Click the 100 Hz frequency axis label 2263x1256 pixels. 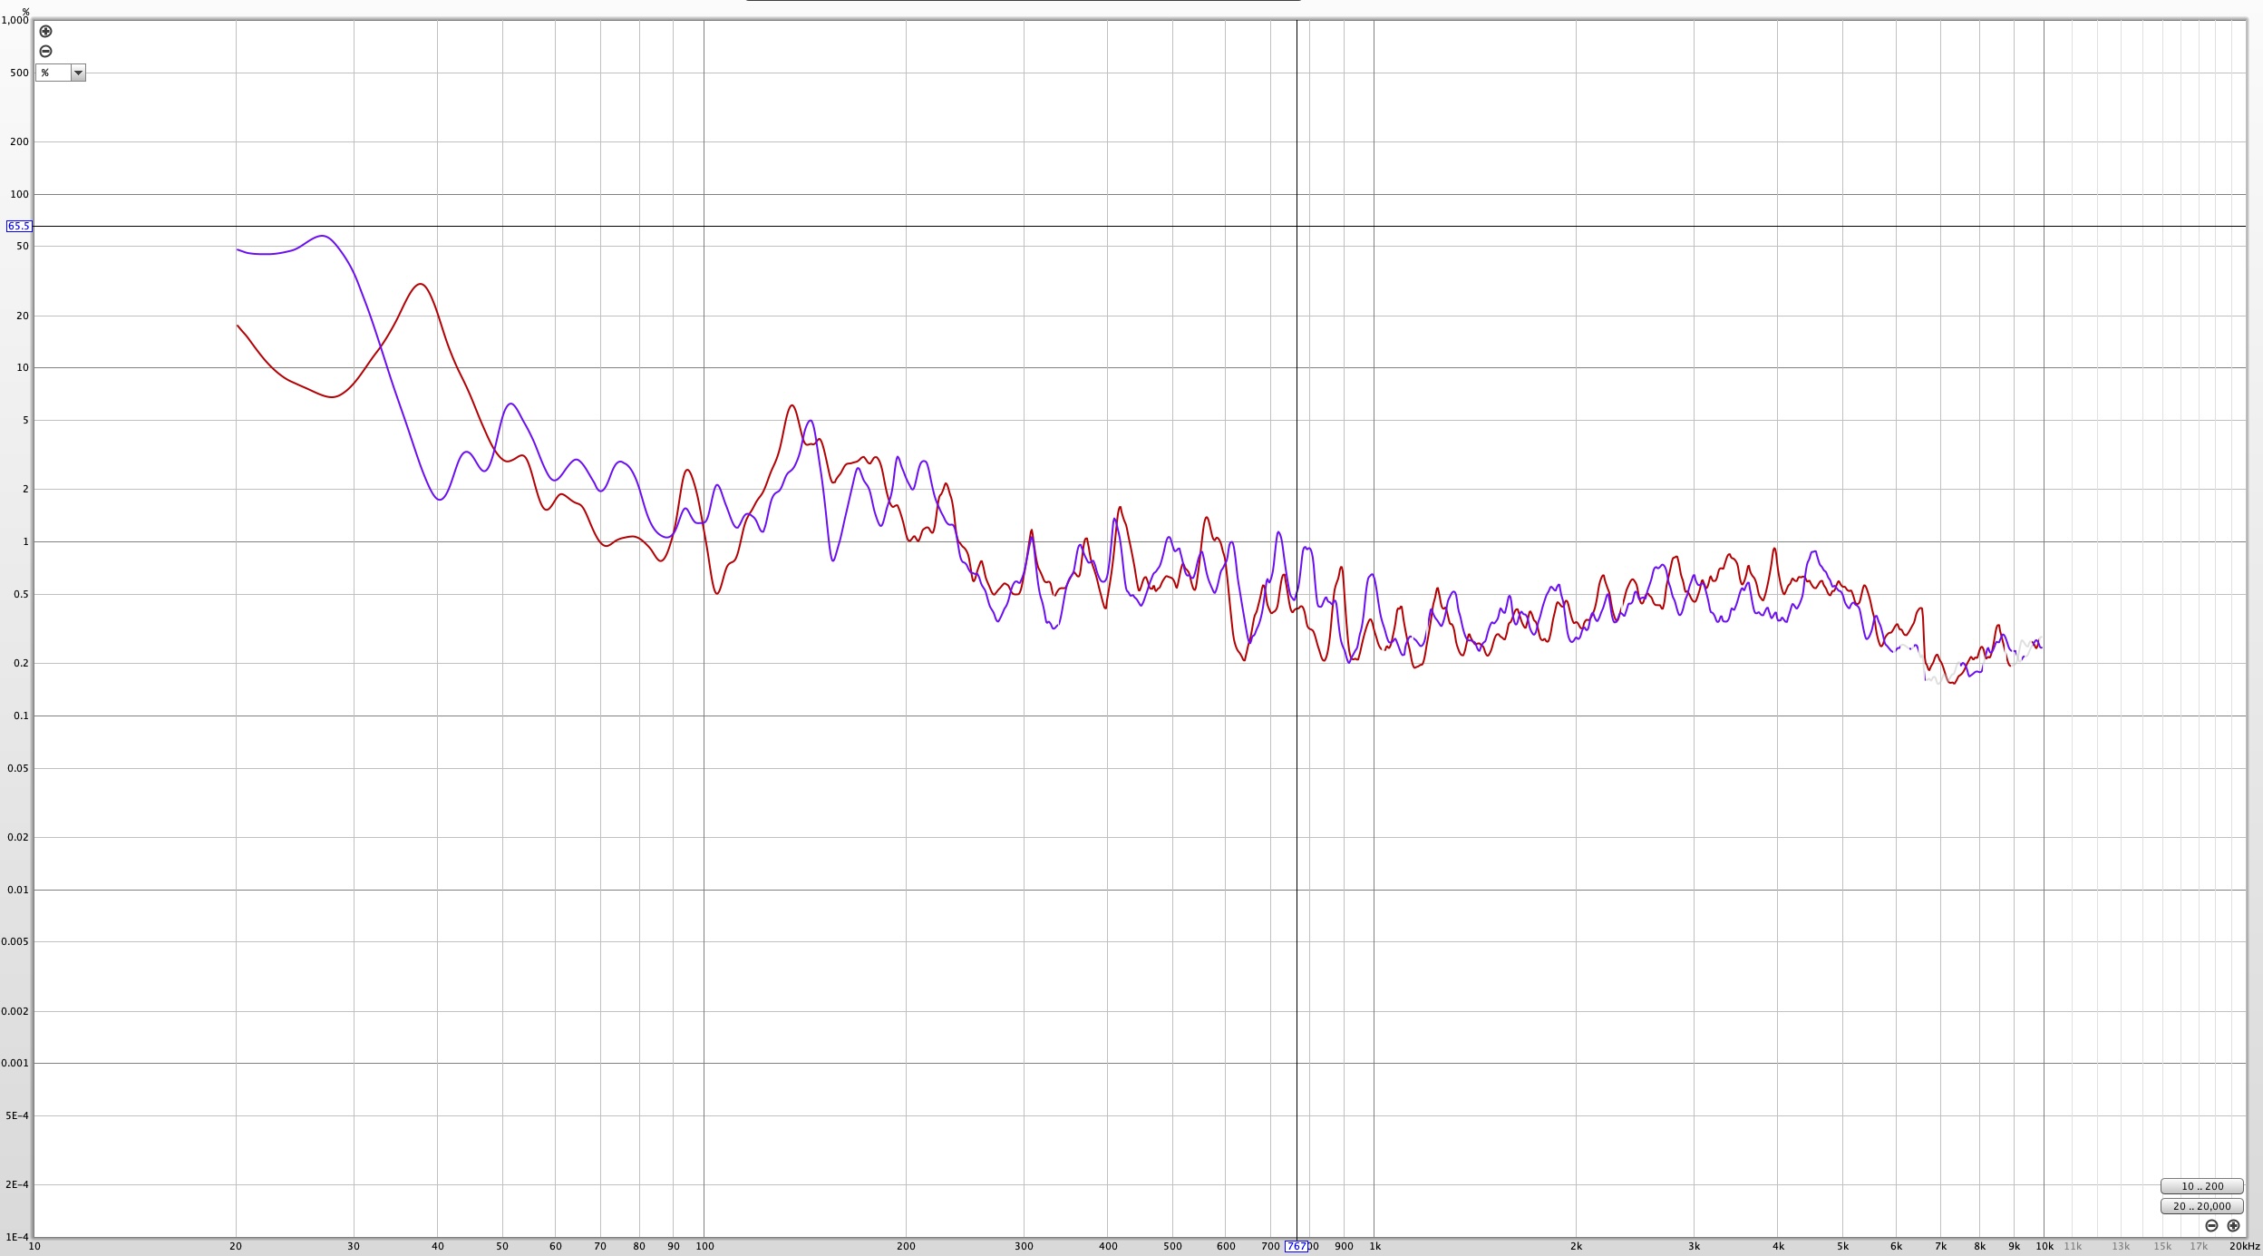tap(704, 1246)
